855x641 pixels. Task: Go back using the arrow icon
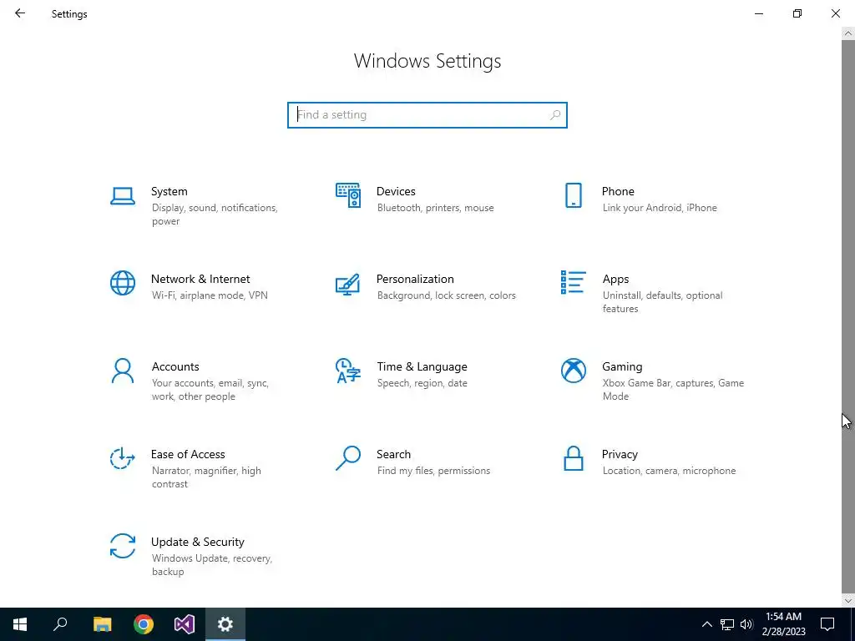[20, 13]
